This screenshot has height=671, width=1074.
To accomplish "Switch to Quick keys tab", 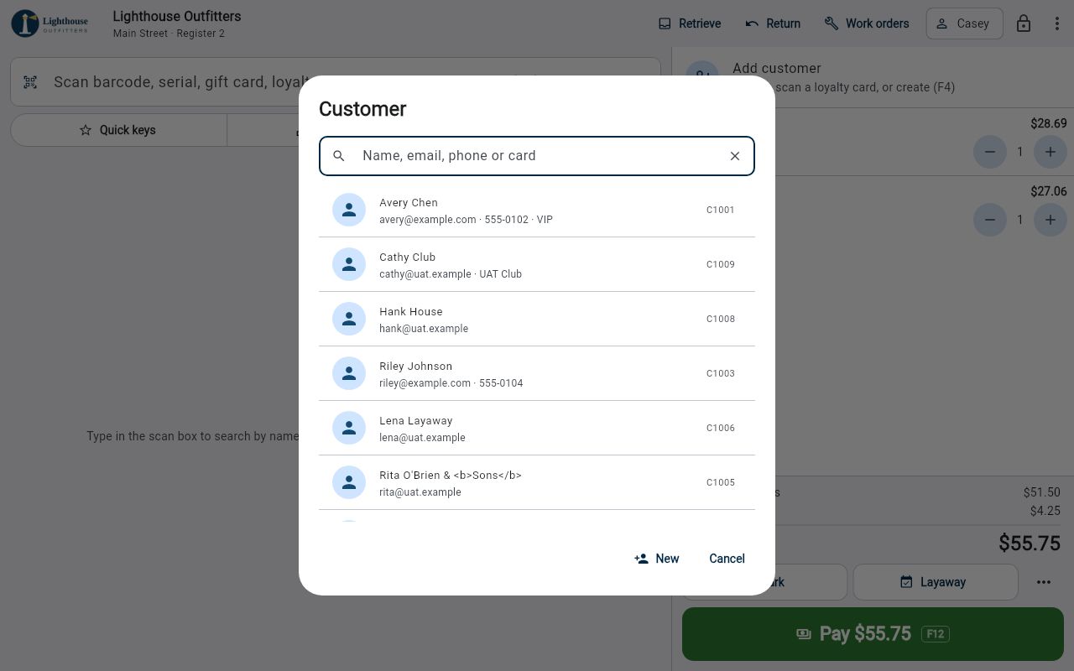I will (118, 130).
